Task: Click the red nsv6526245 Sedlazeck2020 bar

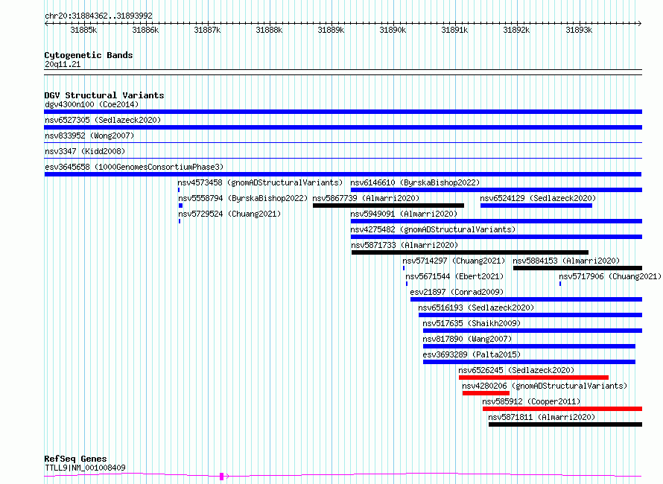Action: point(533,378)
